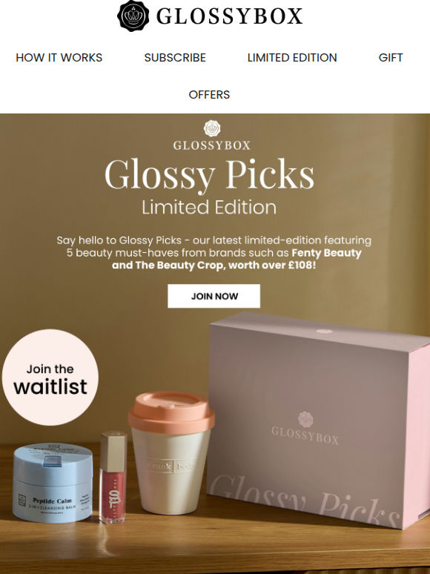Select the Glossy Picks headline

209,175
